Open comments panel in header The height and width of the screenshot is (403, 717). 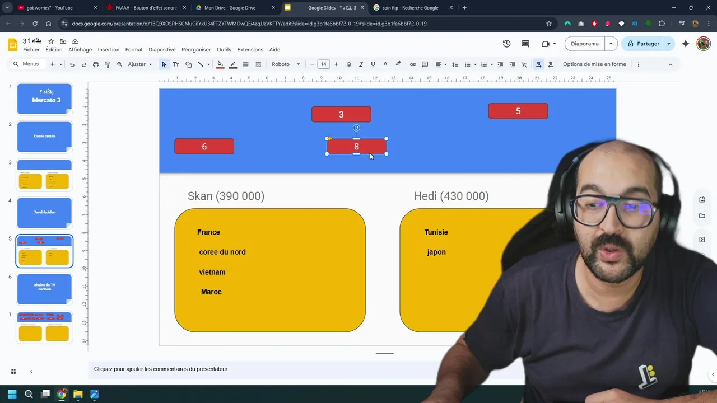(x=525, y=44)
